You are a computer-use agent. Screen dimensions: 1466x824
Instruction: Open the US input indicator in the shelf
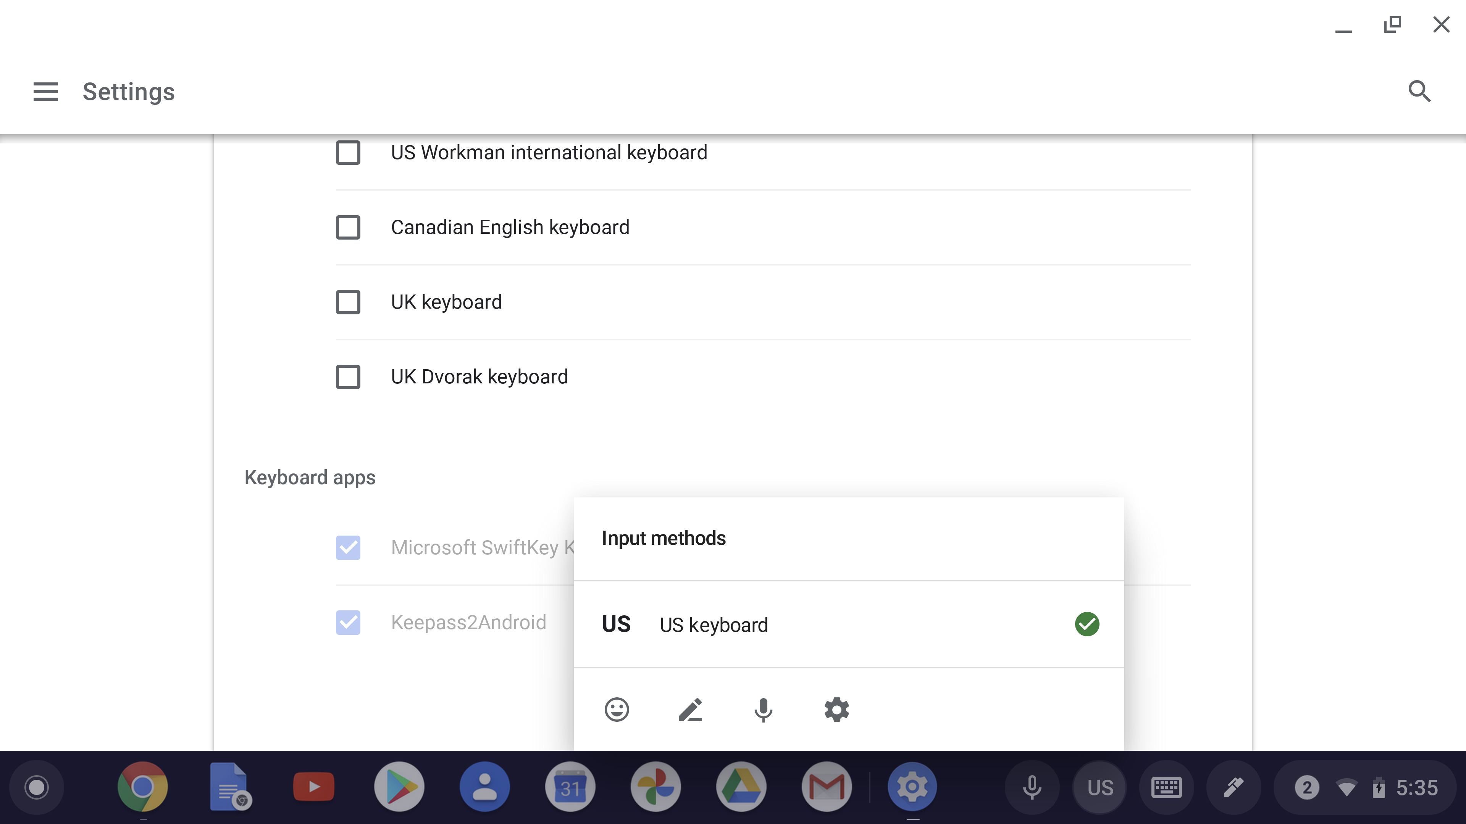click(x=1099, y=787)
